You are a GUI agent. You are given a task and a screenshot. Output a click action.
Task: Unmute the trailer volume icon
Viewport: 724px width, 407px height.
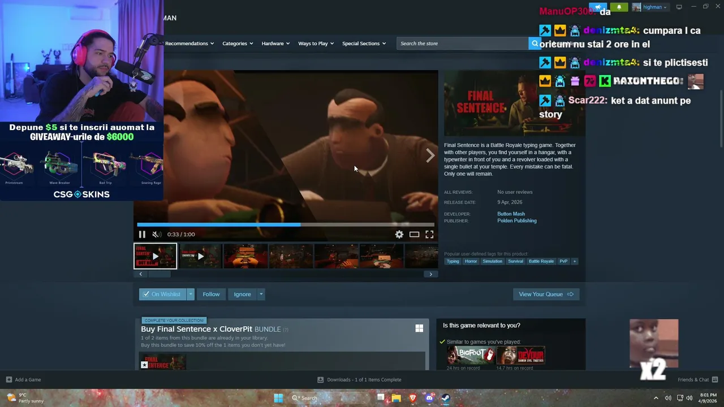157,235
